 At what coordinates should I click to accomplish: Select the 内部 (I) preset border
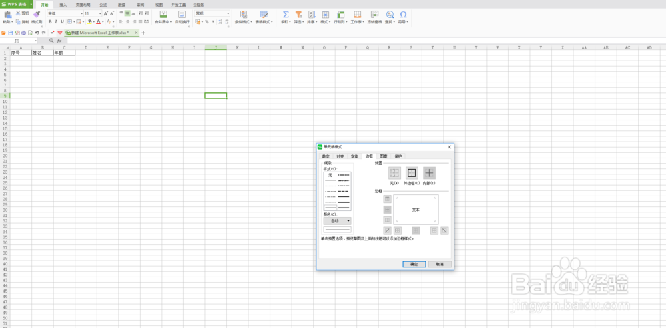(430, 173)
